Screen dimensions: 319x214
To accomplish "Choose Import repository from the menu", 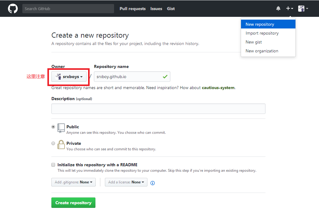I will click(x=268, y=33).
